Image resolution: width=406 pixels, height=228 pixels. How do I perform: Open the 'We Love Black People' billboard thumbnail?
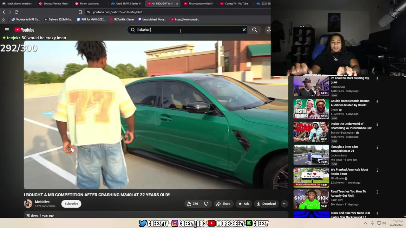[x=311, y=178]
